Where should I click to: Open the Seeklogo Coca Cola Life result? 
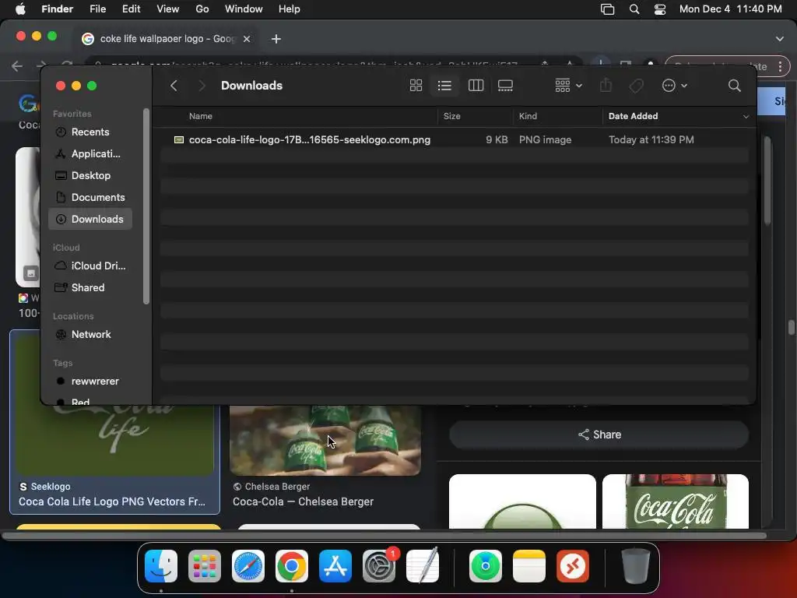click(112, 502)
